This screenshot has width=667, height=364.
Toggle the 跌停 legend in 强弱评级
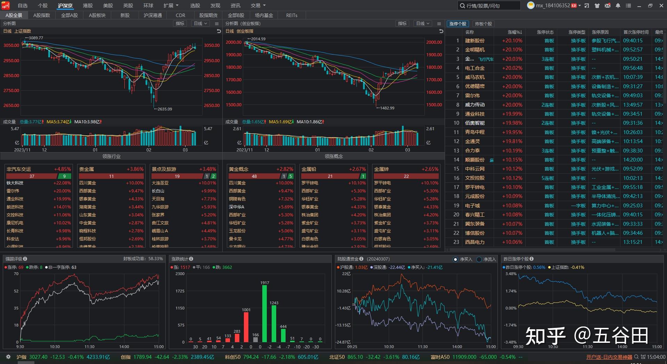point(34,267)
